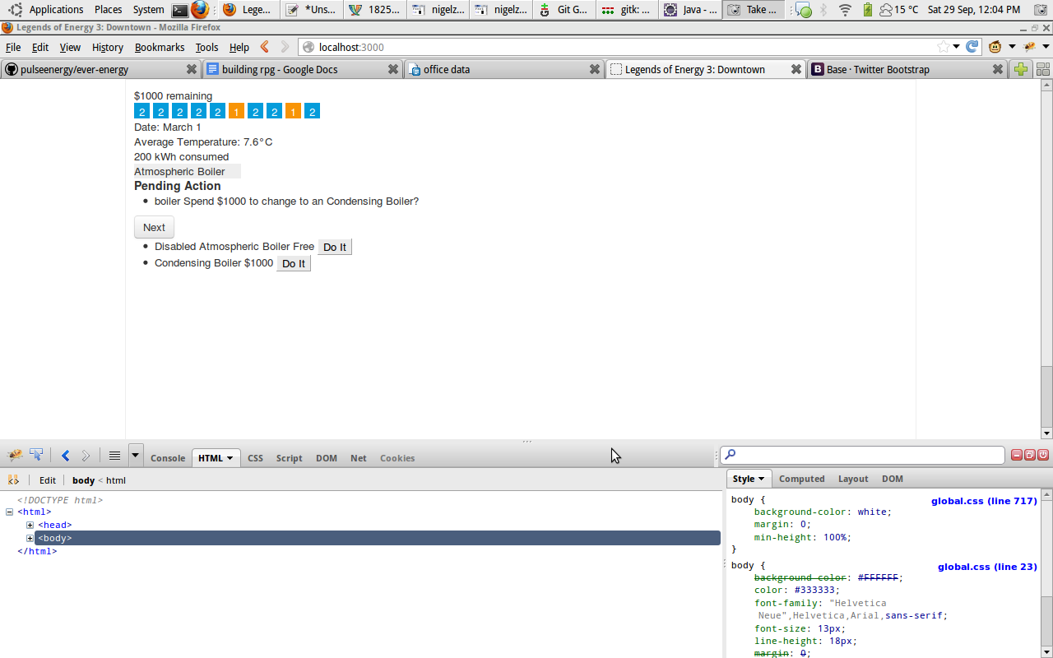This screenshot has height=658, width=1053.
Task: Reload the page with the refresh icon
Action: tap(972, 47)
